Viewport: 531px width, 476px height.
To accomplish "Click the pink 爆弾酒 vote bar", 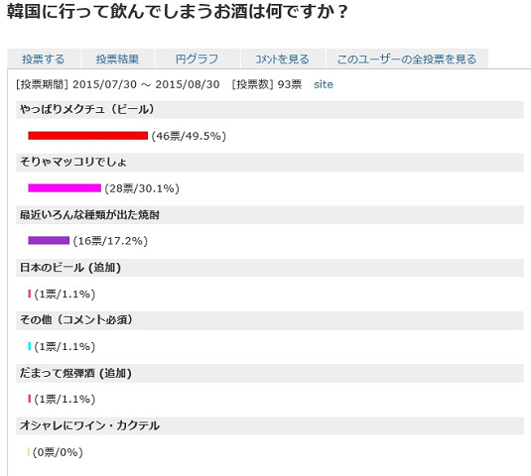I will 30,399.
